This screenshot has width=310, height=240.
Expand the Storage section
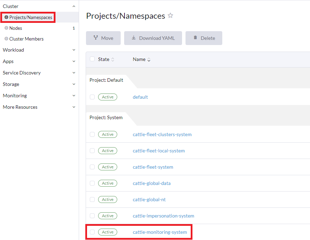[73, 84]
